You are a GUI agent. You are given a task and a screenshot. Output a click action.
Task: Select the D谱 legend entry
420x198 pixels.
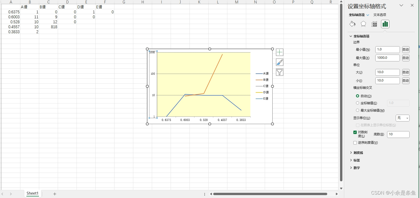(262, 92)
